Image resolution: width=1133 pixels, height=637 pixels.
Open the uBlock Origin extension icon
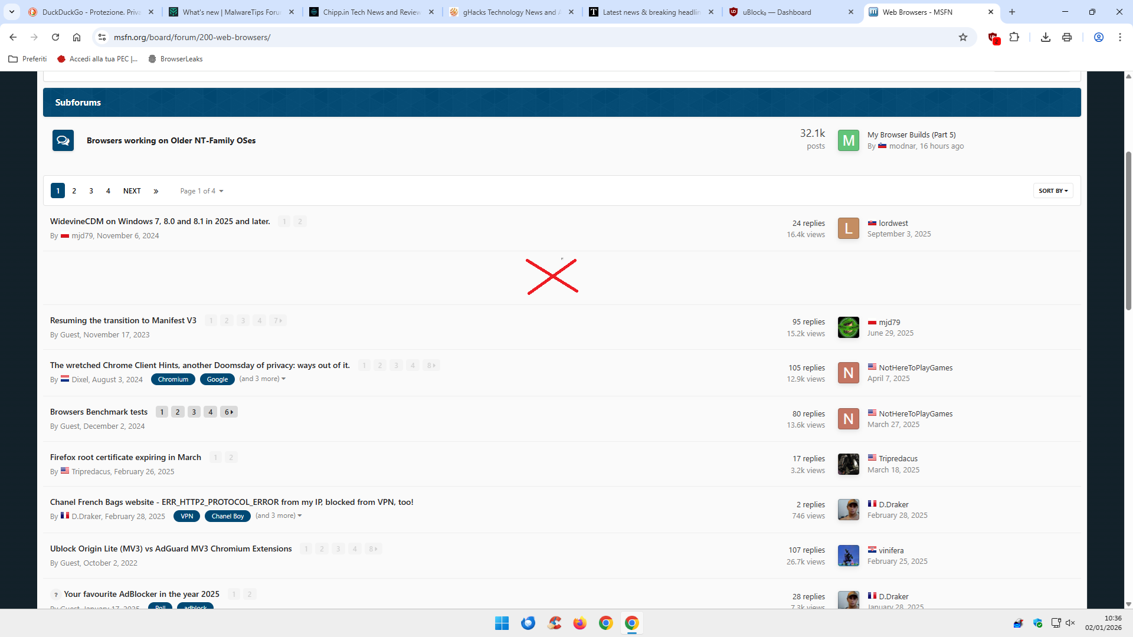[993, 37]
